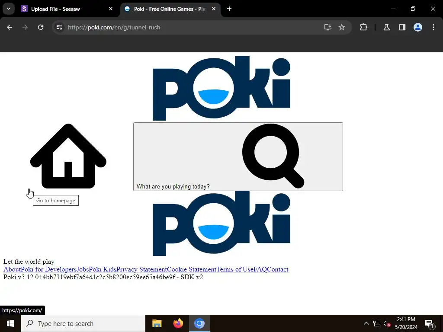Open the Poki for Developers link
Viewport: 443px width, 332px height.
click(49, 269)
